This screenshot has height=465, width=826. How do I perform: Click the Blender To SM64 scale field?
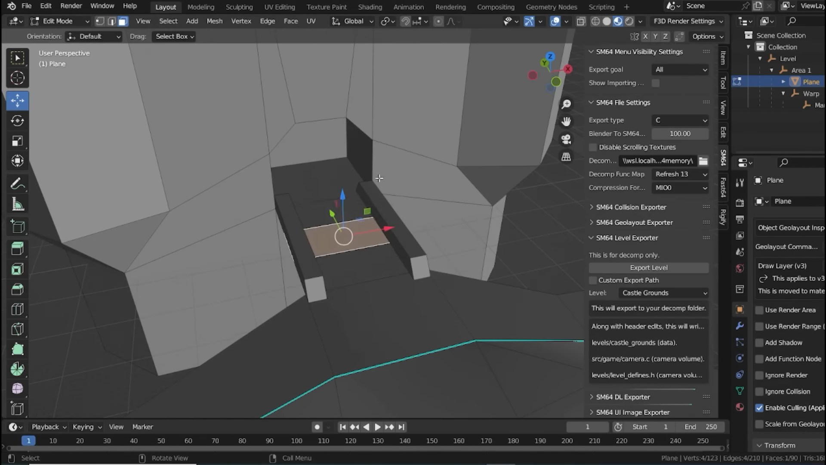coord(680,134)
